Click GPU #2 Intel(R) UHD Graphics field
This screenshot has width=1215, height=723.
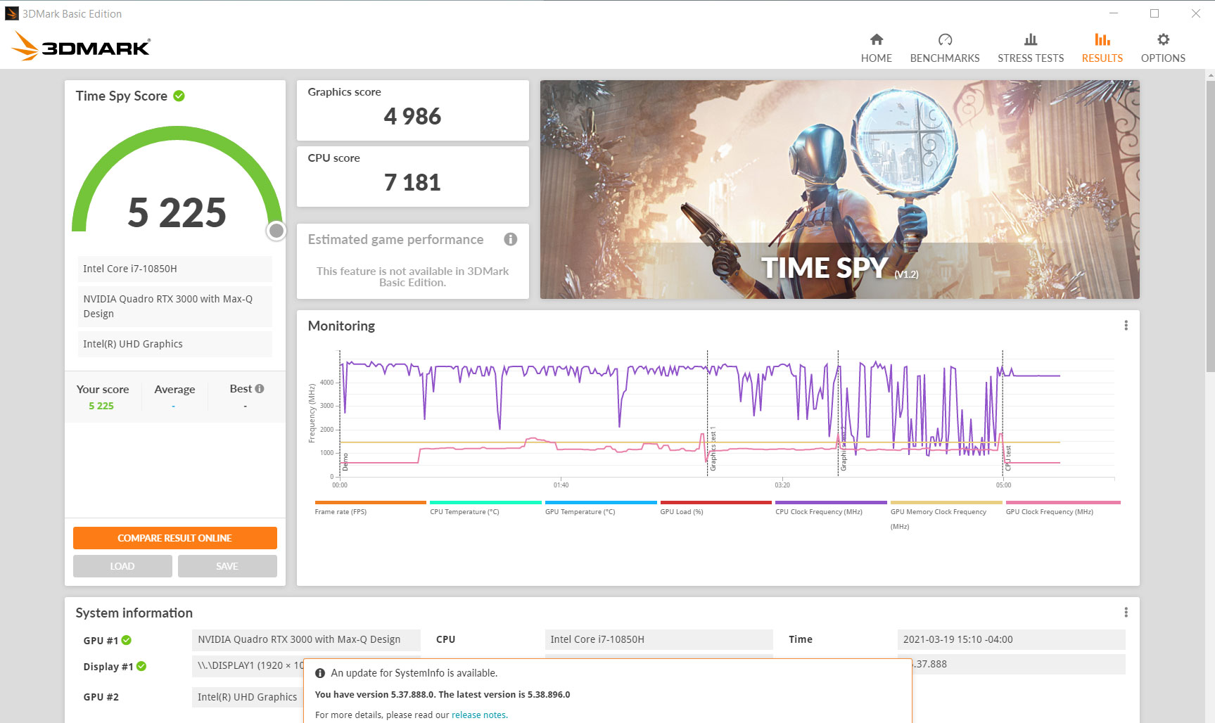pos(248,697)
